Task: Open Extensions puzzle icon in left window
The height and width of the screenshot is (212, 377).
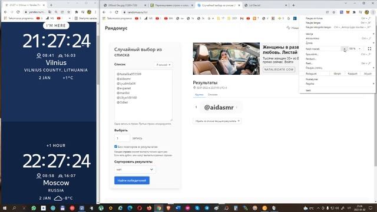Action: point(77,12)
